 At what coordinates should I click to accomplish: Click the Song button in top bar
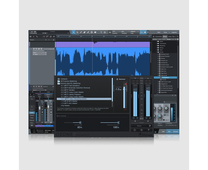pyautogui.click(x=165, y=32)
